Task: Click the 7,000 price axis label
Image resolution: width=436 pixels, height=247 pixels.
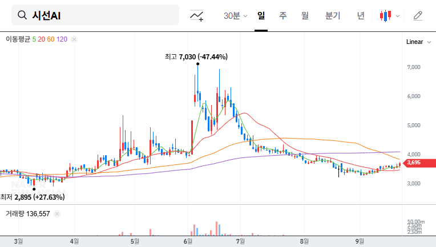Action: point(414,67)
